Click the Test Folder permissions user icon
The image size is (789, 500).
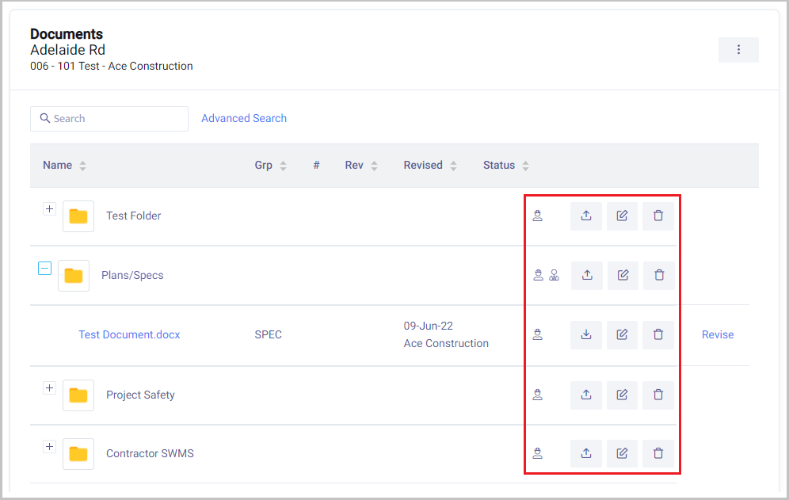tap(538, 216)
